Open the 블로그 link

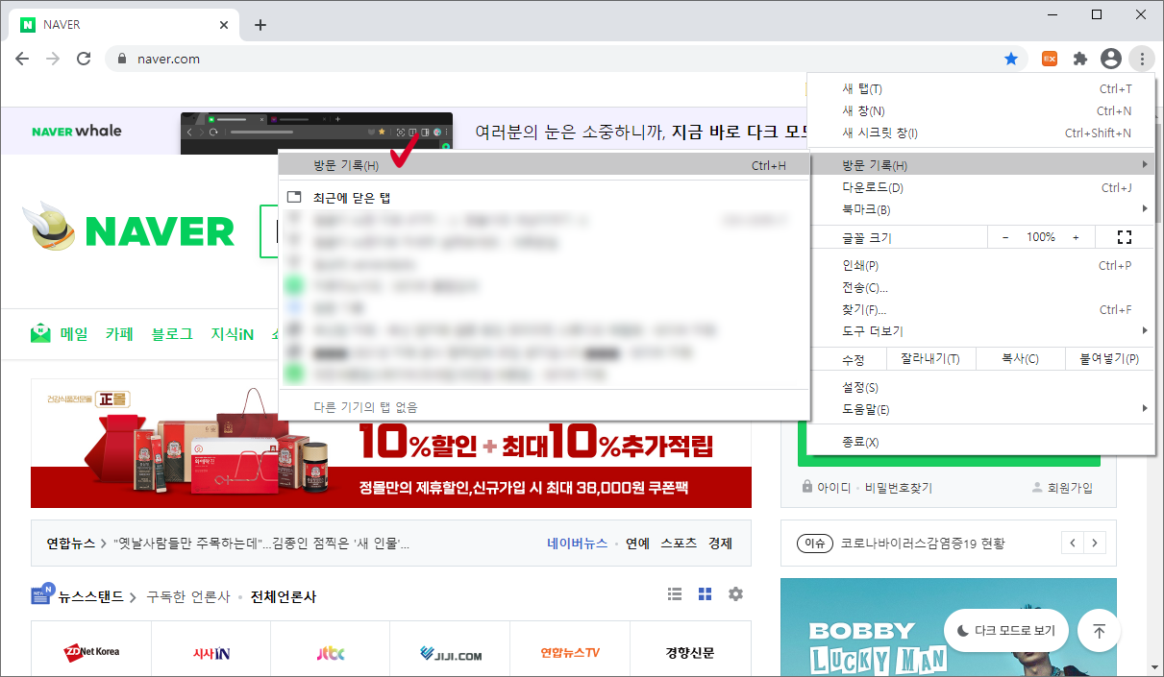tap(172, 334)
